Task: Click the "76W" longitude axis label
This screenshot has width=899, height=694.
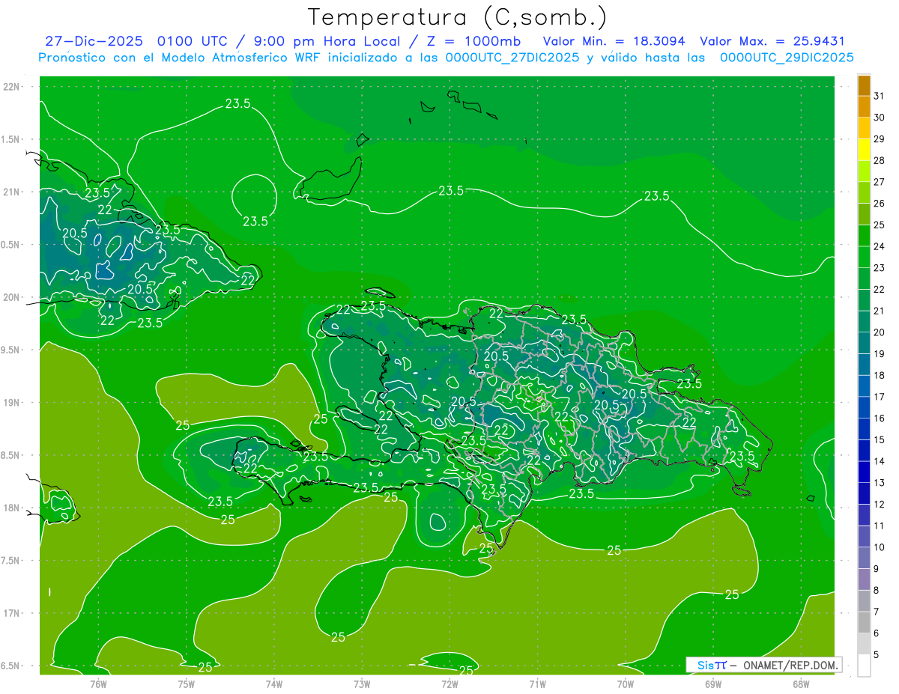Action: [x=98, y=684]
